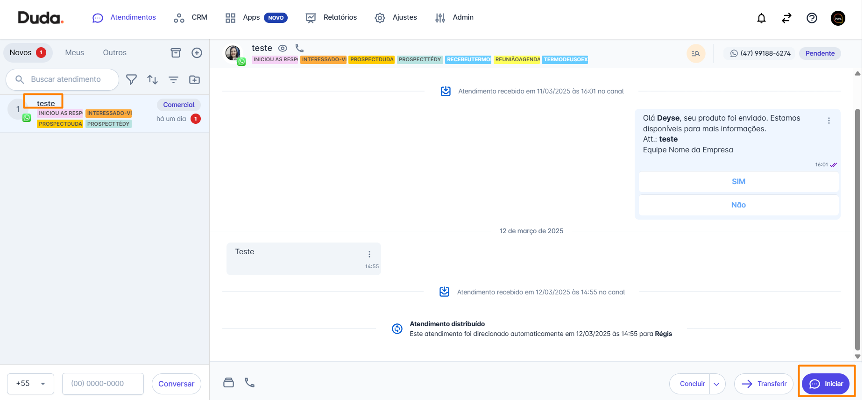
Task: Open the filter funnel icon
Action: click(x=132, y=80)
